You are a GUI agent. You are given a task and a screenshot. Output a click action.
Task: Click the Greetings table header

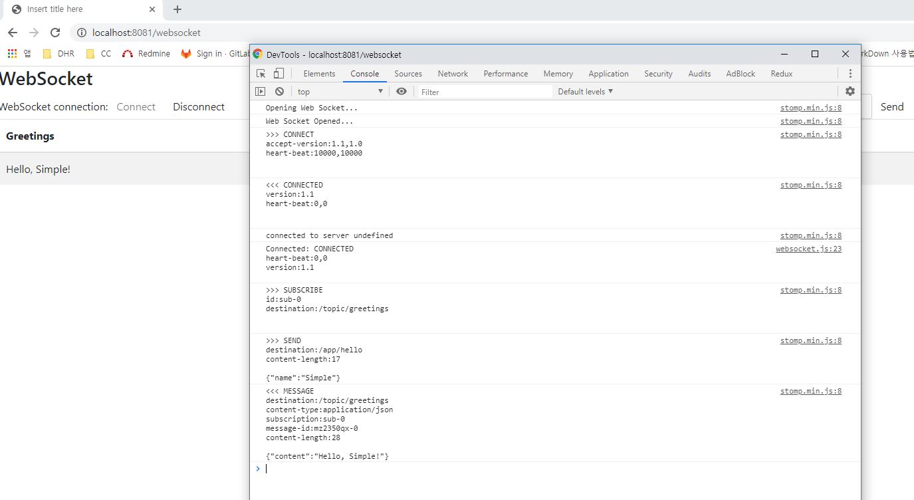click(30, 136)
